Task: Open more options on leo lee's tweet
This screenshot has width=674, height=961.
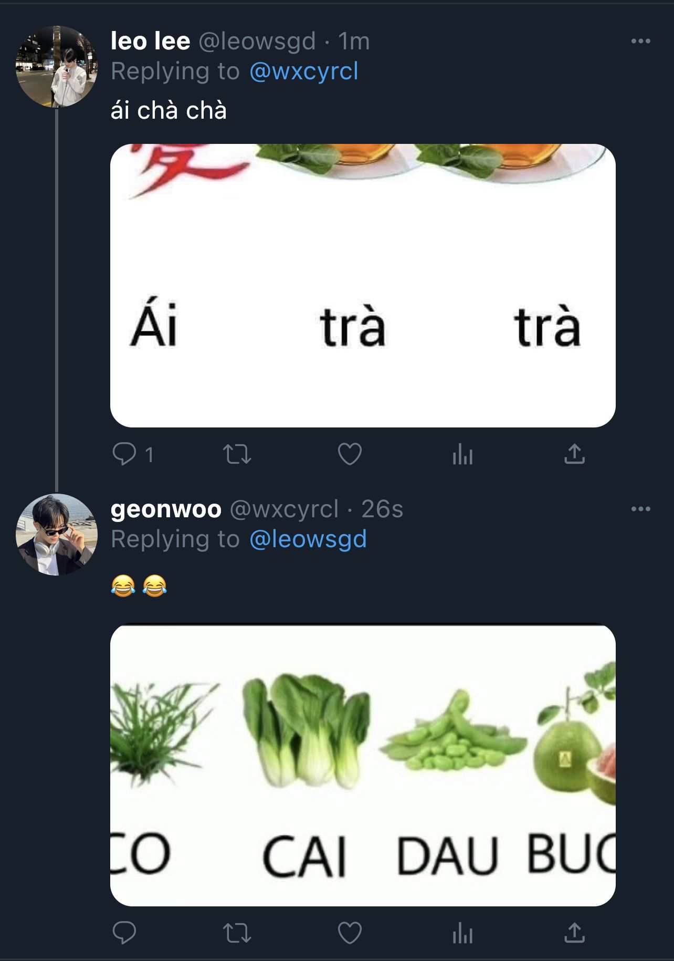Action: (x=640, y=41)
